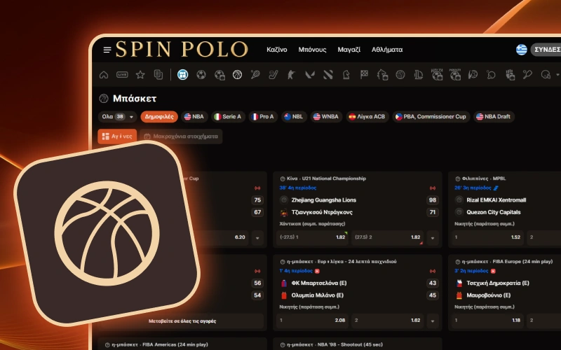561x350 pixels.
Task: Switch to Μακροχρόνια στοιχήματα tab
Action: pyautogui.click(x=181, y=136)
